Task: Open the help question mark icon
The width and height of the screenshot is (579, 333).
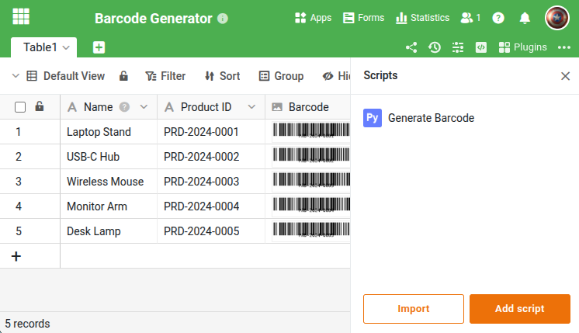Action: tap(498, 18)
